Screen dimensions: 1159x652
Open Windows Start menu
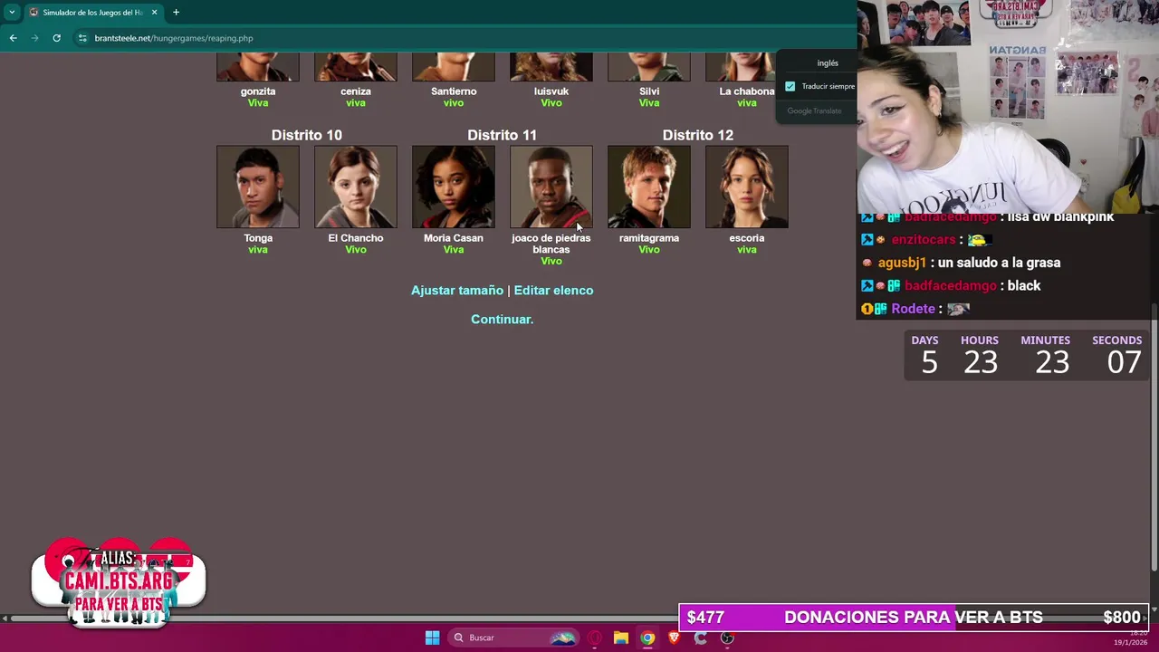[x=432, y=638]
